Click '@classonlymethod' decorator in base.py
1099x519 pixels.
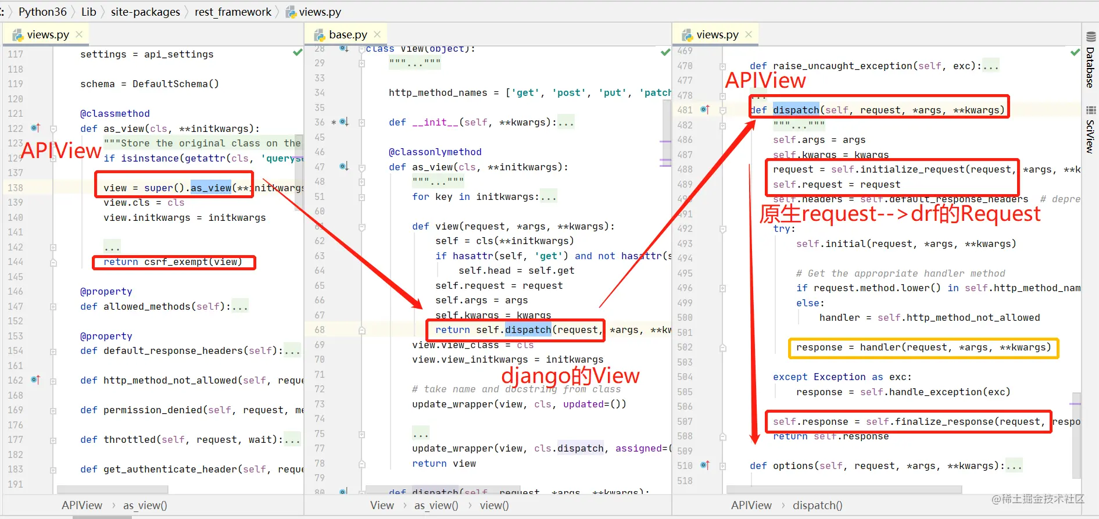click(x=435, y=152)
